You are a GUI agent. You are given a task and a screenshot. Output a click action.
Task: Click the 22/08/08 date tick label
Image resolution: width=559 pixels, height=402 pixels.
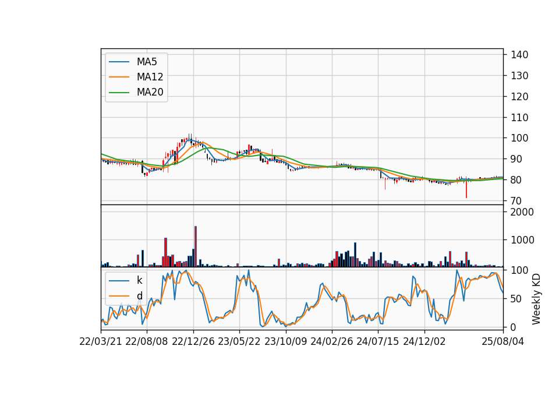point(147,341)
